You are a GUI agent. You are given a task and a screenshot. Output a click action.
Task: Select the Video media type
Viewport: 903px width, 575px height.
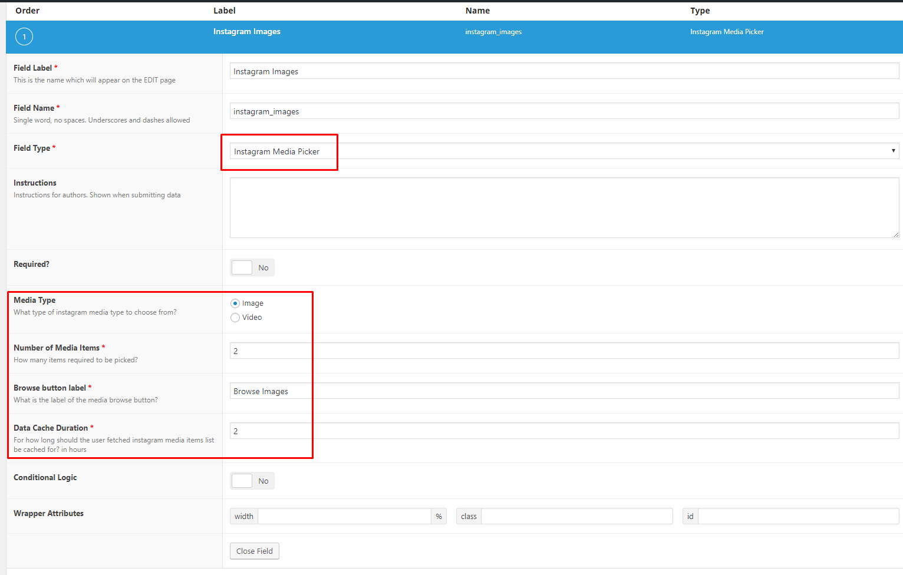(x=235, y=317)
